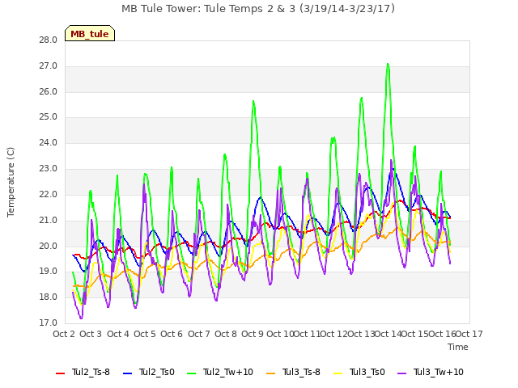The image size is (518, 388).
Task: Click the purple minimum near 17.2 on Oct 2
Action: click(81, 318)
